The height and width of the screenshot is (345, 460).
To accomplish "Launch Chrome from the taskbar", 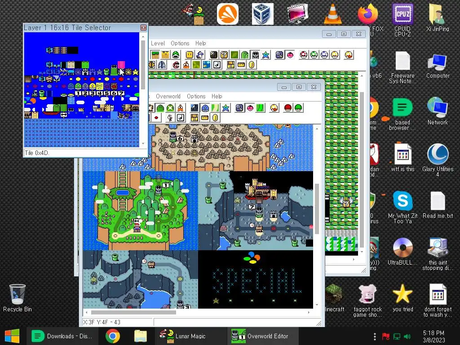I will 113,336.
